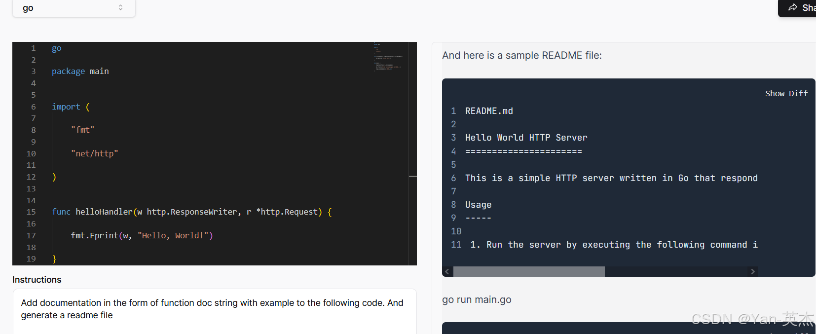Click the 'This is a simple HTTP server' line
This screenshot has height=334, width=816.
click(611, 178)
